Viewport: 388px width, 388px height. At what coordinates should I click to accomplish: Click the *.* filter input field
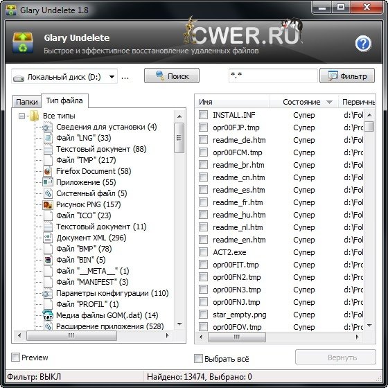273,76
